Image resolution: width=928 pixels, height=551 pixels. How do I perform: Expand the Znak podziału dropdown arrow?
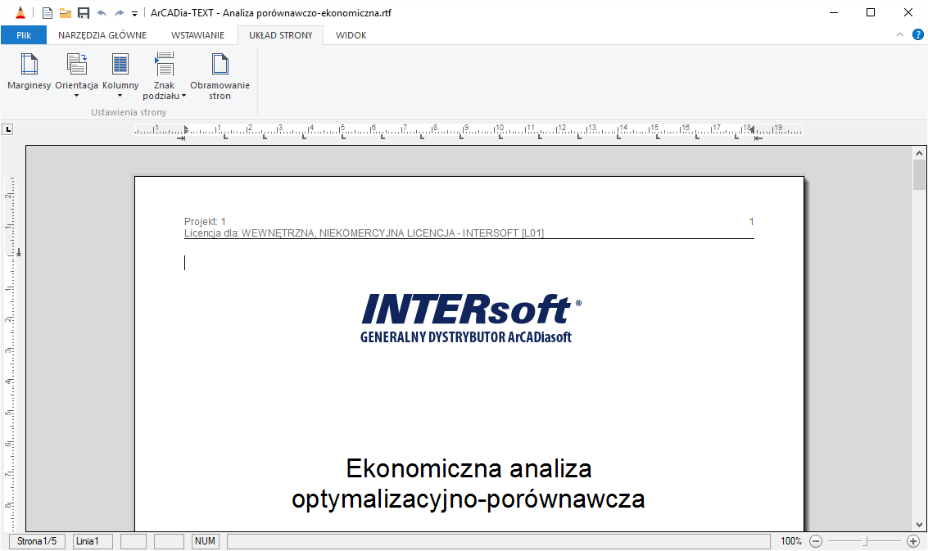coord(183,96)
